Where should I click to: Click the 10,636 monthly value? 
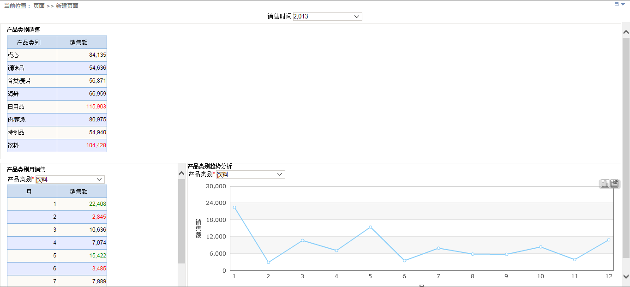click(97, 229)
